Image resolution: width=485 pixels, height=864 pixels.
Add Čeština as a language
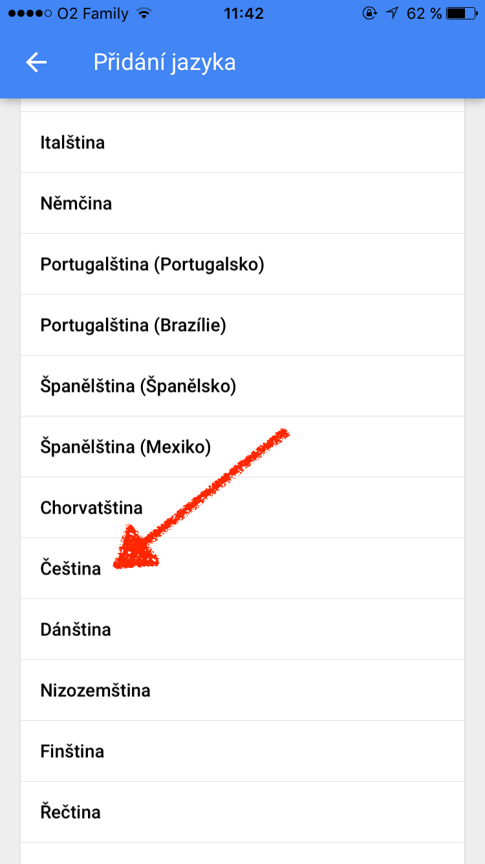(x=70, y=569)
